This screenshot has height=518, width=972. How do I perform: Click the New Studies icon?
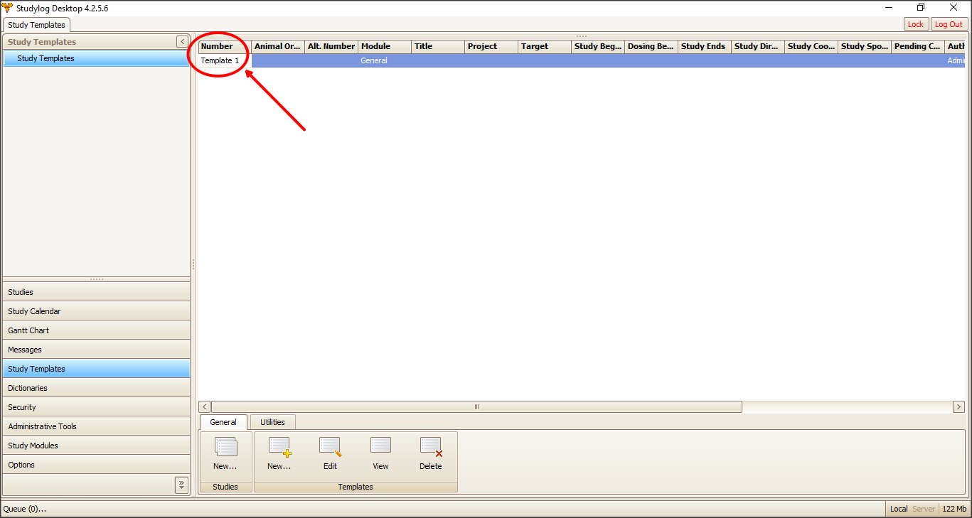coord(225,447)
